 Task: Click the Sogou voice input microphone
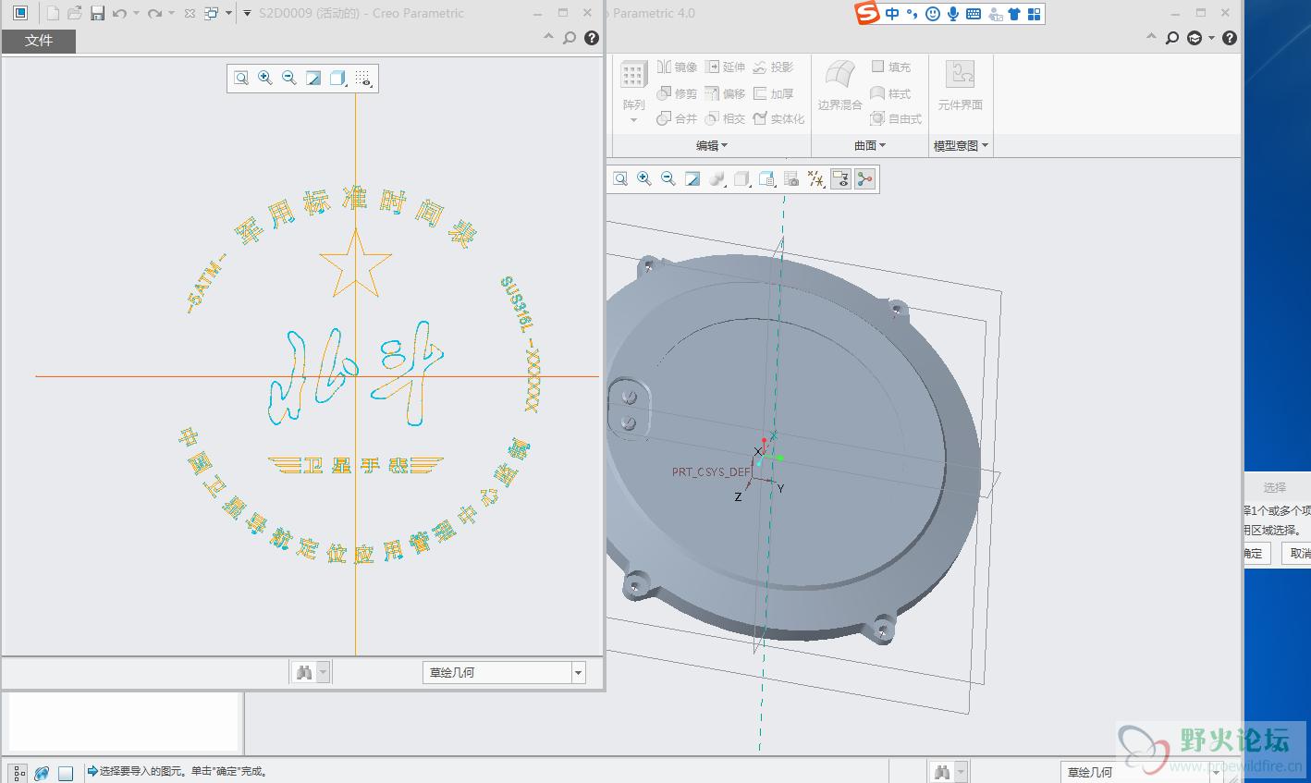(x=952, y=13)
